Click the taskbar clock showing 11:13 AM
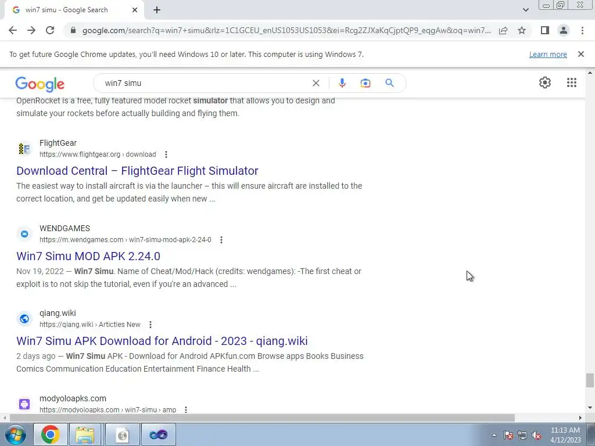 565,435
